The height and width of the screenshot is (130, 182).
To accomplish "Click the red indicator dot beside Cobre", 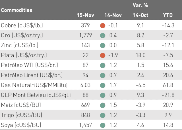I will point(103,25).
